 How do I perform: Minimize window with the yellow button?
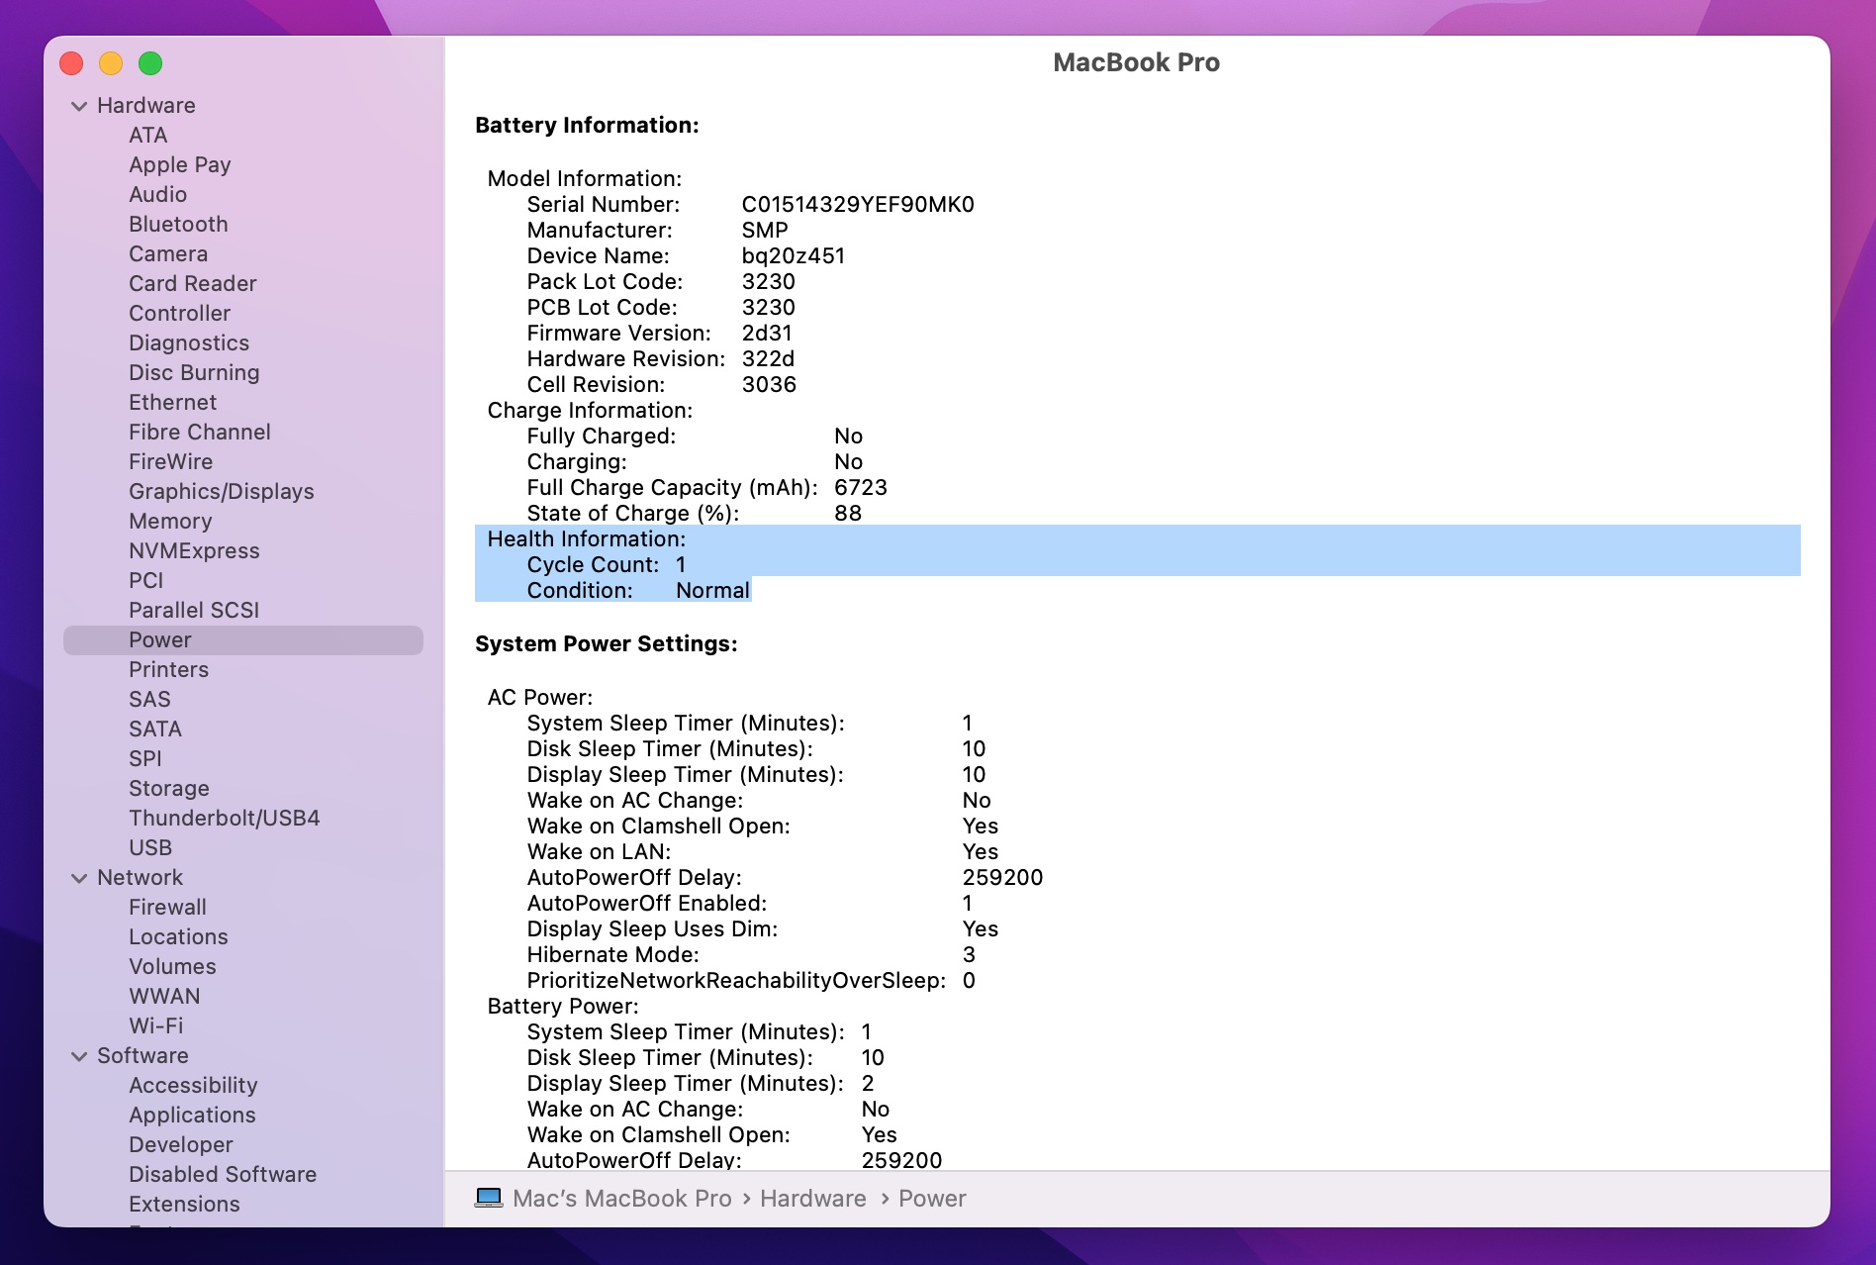tap(111, 64)
